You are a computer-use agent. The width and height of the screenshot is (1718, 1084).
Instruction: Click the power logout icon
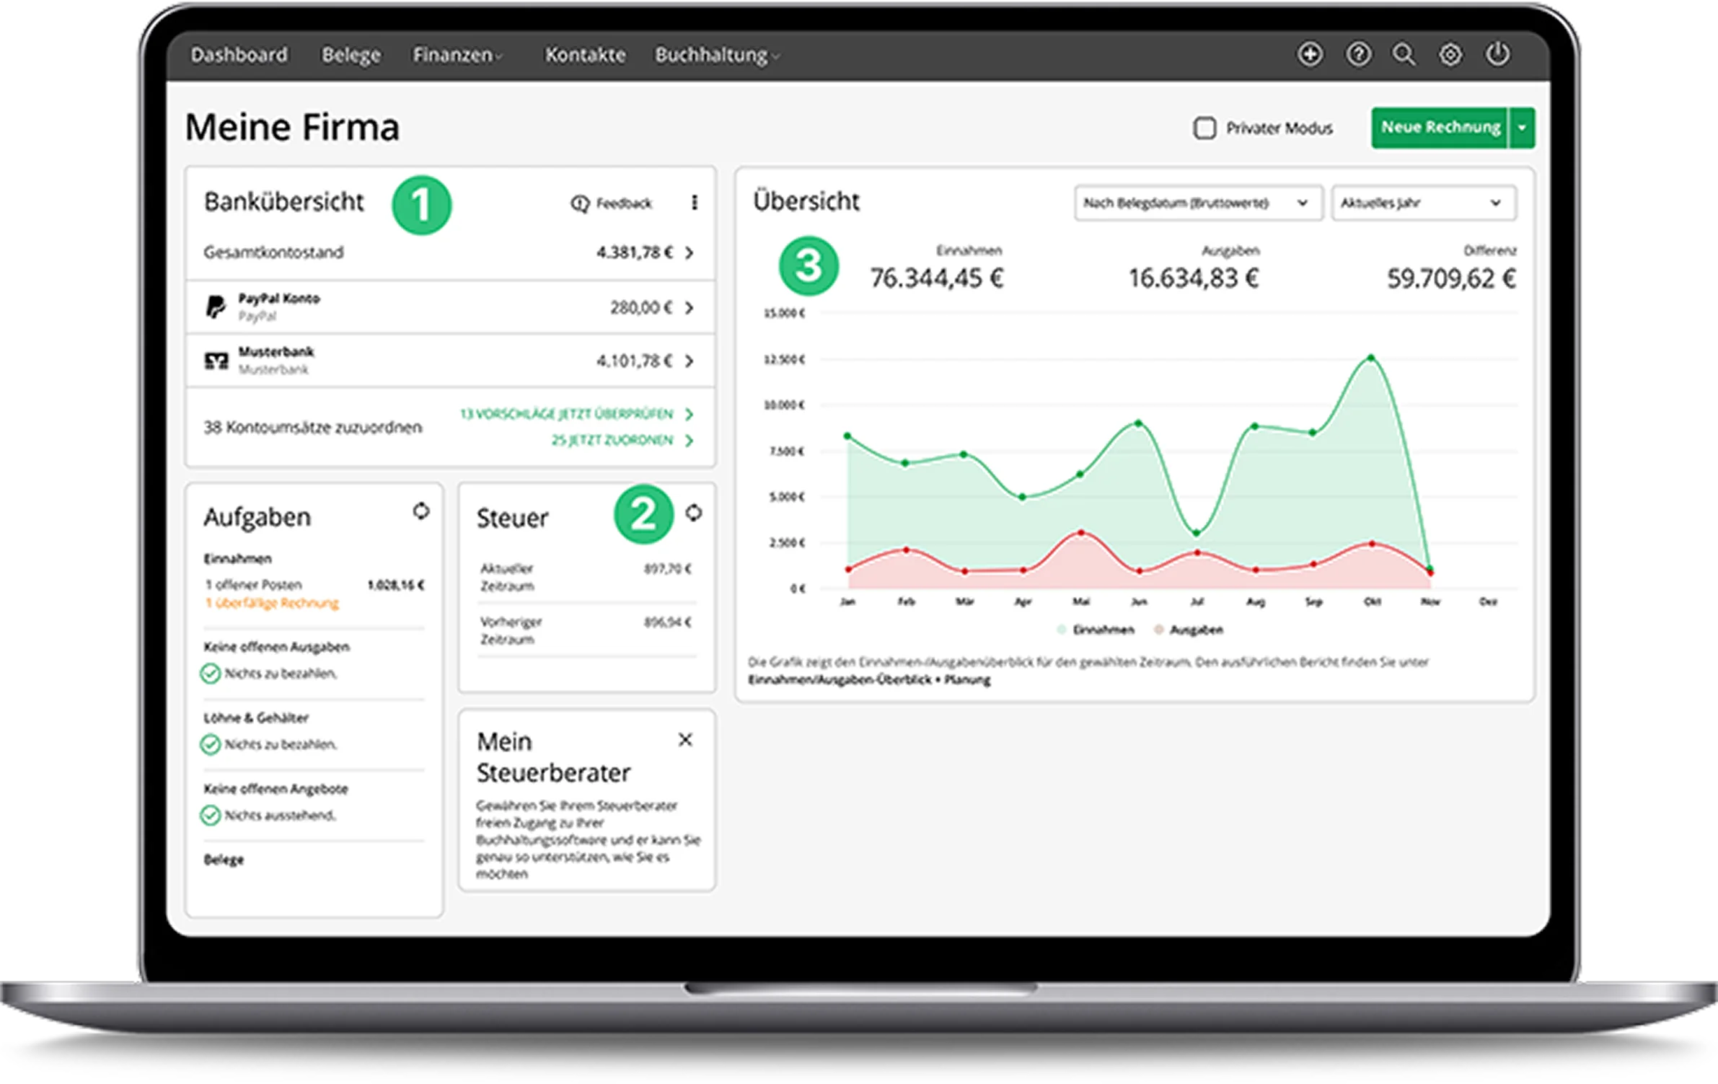pos(1498,54)
